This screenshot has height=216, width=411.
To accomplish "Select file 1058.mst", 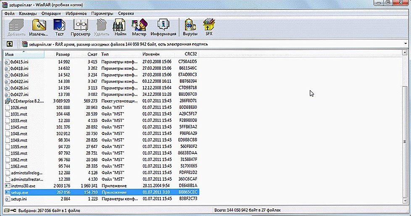I will tap(19, 153).
